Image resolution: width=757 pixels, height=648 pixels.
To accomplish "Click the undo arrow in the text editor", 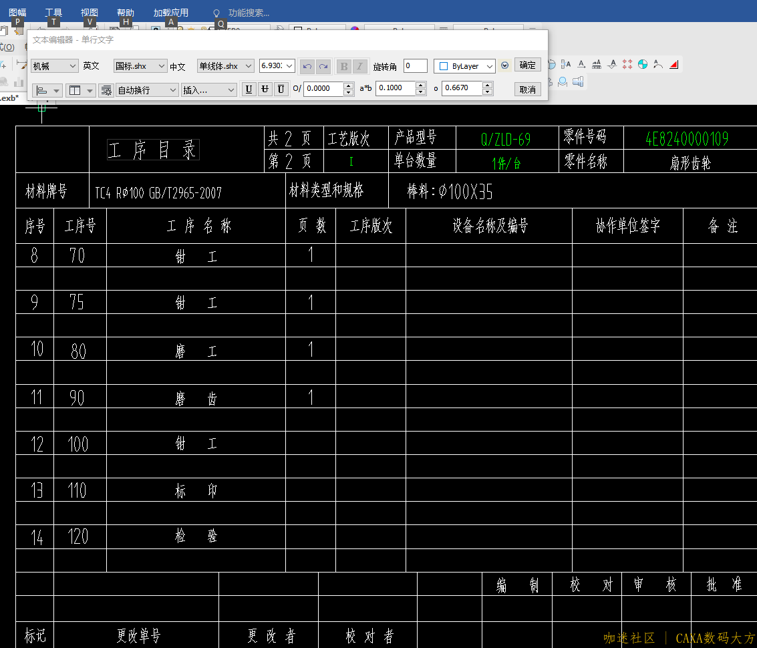I will 307,66.
